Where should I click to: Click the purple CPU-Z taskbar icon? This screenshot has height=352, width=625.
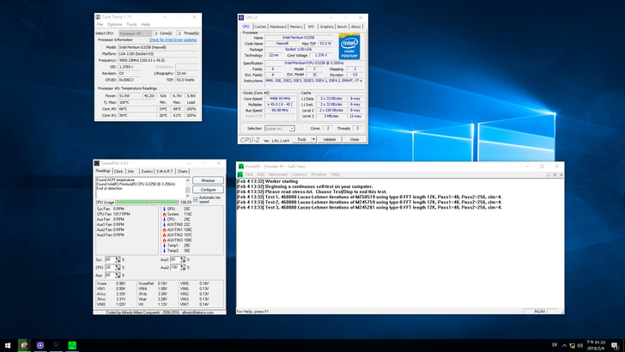[x=40, y=345]
